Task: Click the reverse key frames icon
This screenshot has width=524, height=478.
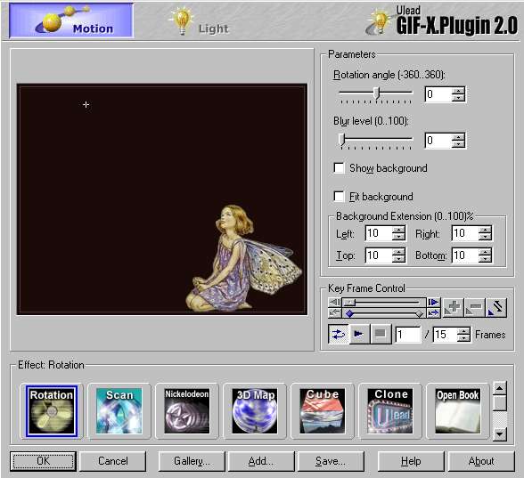Action: [496, 307]
